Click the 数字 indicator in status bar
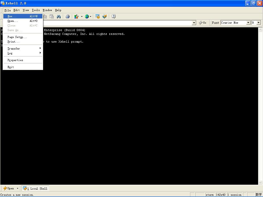Image resolution: width=263 pixels, height=197 pixels. tap(259, 195)
